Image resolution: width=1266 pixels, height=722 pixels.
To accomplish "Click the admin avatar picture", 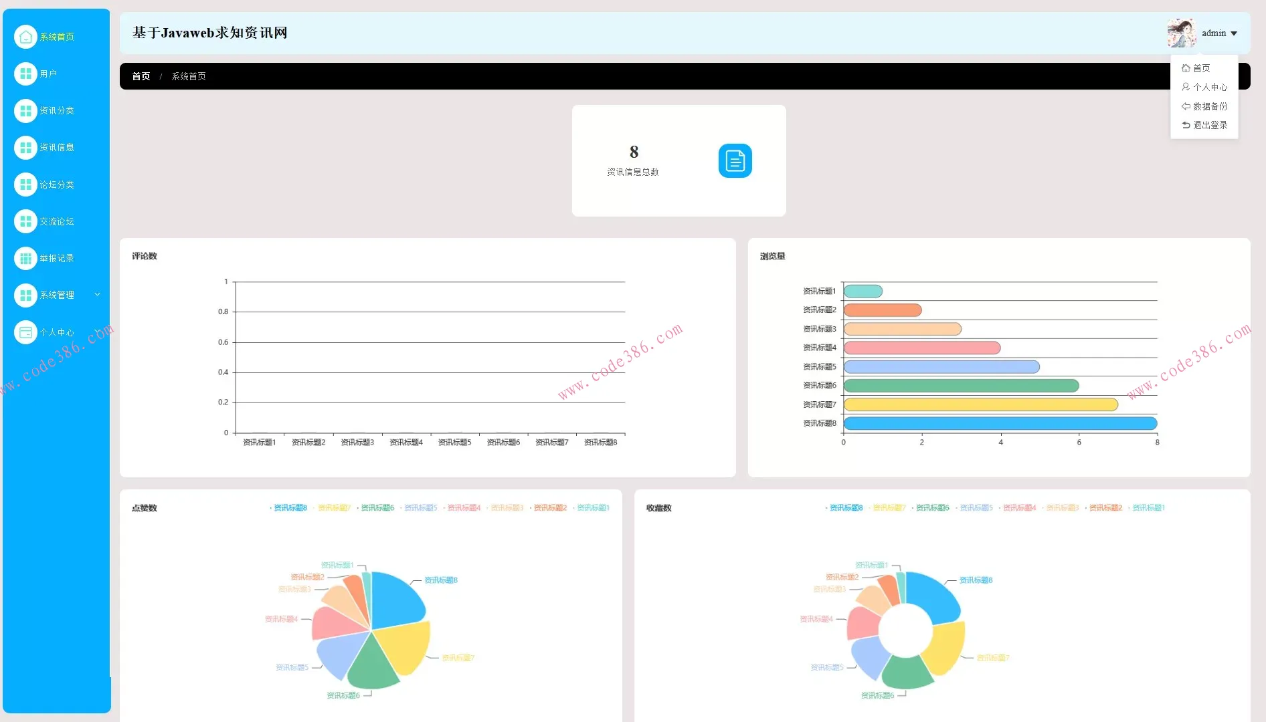I will pos(1182,33).
